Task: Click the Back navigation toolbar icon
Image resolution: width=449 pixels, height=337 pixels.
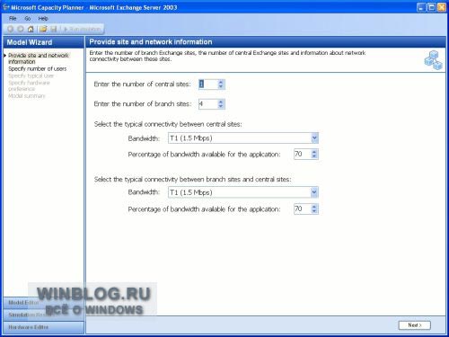Action: coord(11,29)
